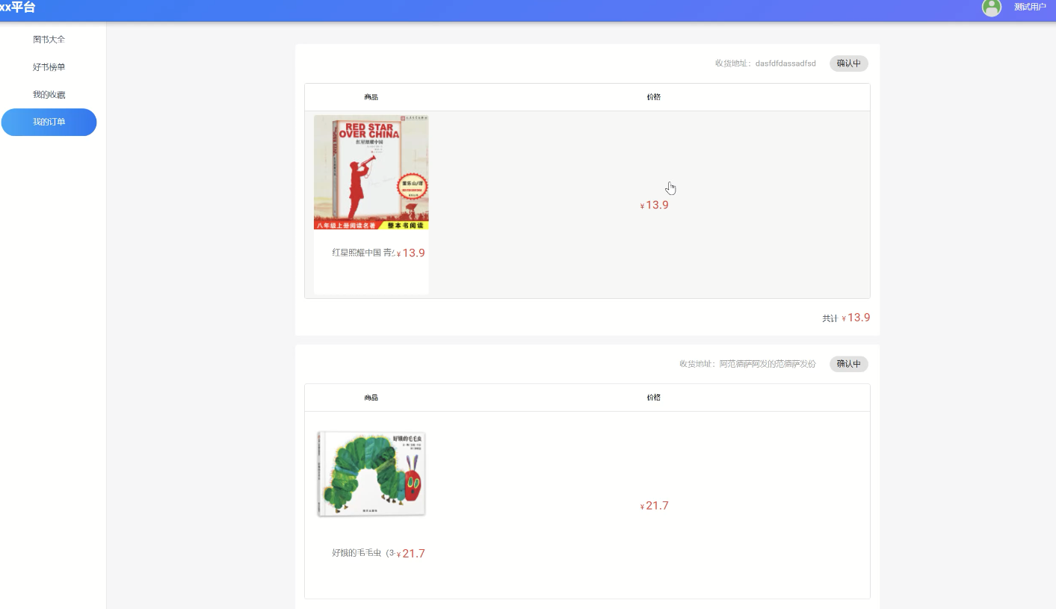This screenshot has width=1056, height=609.
Task: Click ¥21.7 beside 好饿的毛毛虫 title
Action: (410, 554)
